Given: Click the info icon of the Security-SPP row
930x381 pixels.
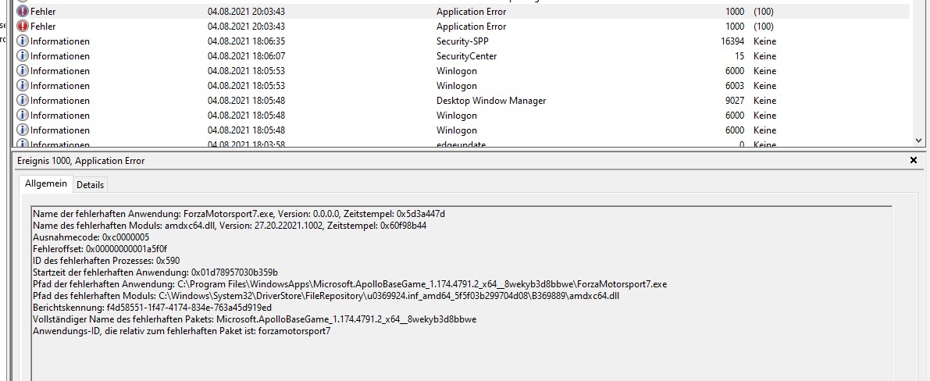Looking at the screenshot, I should point(22,41).
